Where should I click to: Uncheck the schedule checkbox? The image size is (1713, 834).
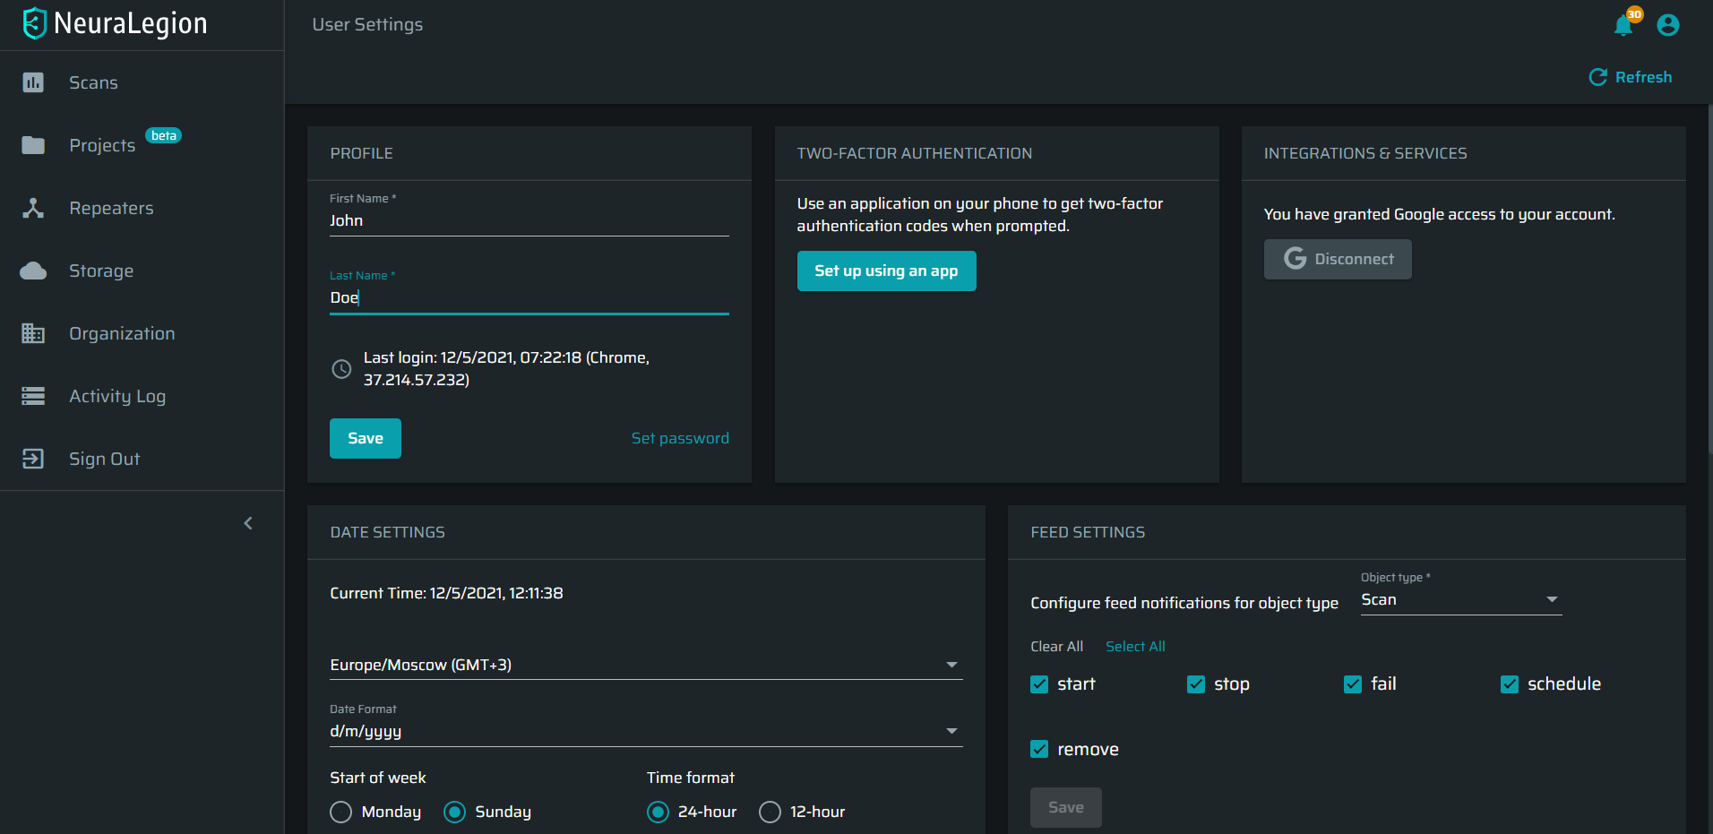tap(1510, 684)
